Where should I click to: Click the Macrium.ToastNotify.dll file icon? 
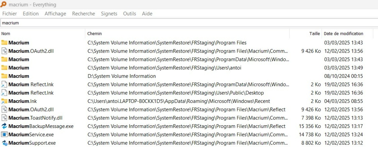pyautogui.click(x=4, y=118)
